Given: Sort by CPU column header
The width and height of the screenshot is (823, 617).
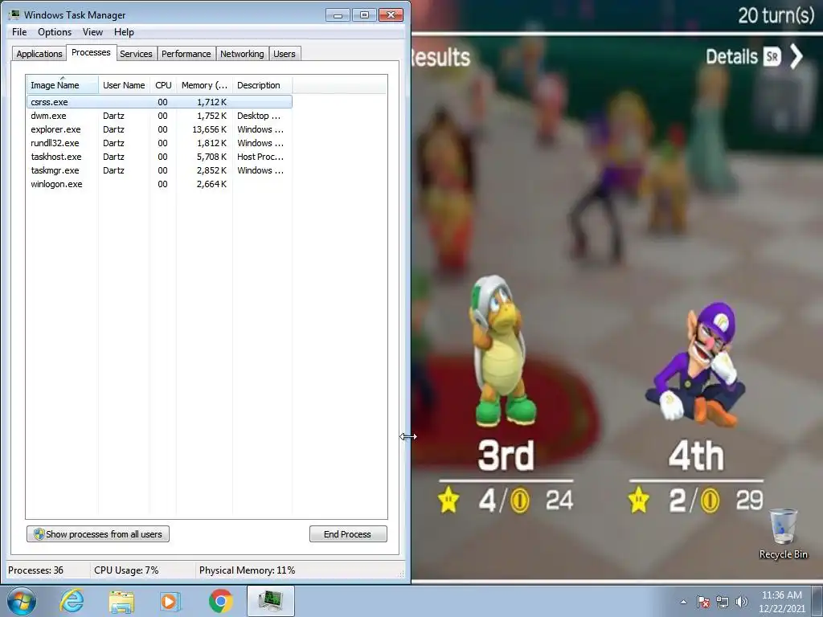Looking at the screenshot, I should (x=163, y=85).
